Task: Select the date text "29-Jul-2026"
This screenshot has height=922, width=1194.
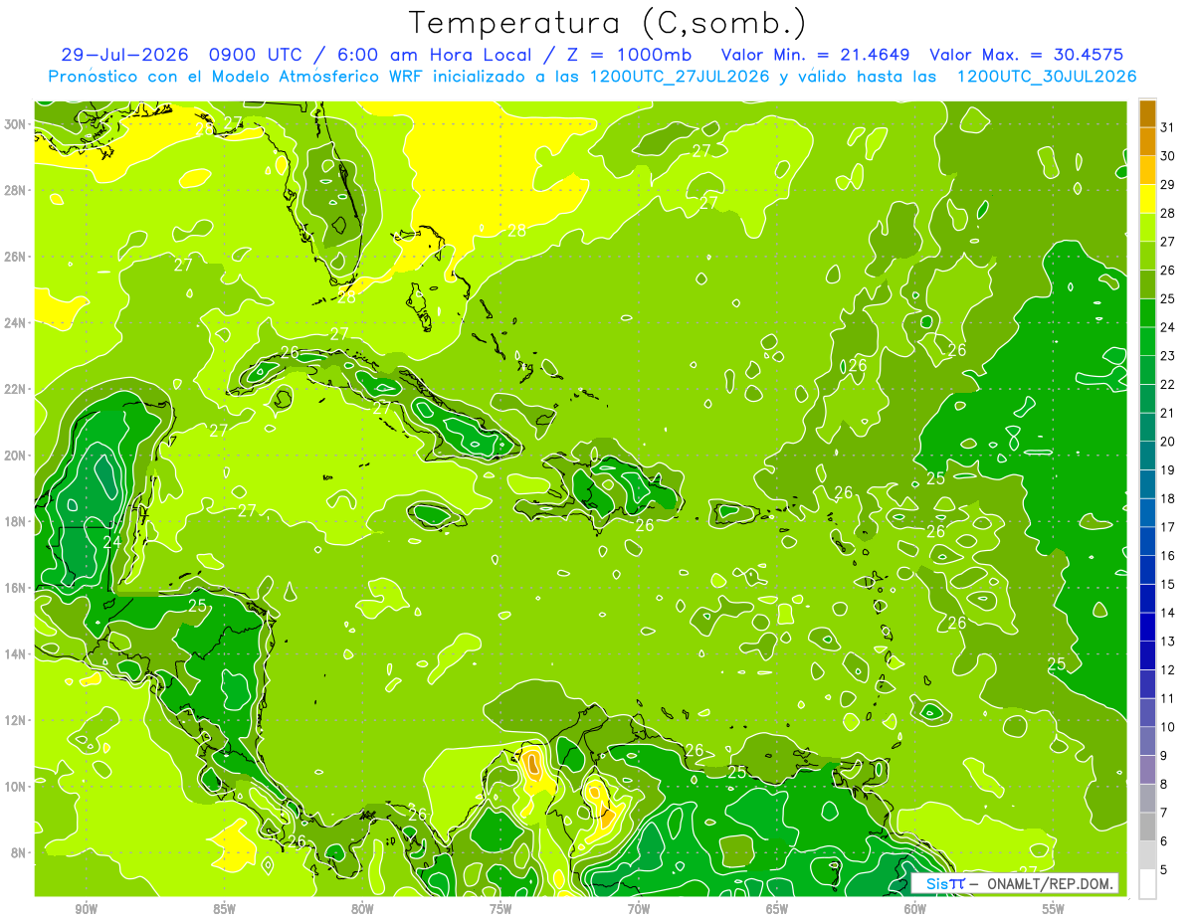Action: click(127, 54)
